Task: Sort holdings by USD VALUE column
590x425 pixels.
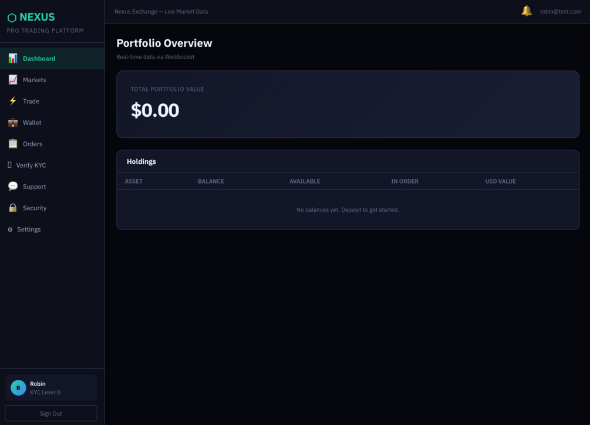Action: pyautogui.click(x=500, y=181)
